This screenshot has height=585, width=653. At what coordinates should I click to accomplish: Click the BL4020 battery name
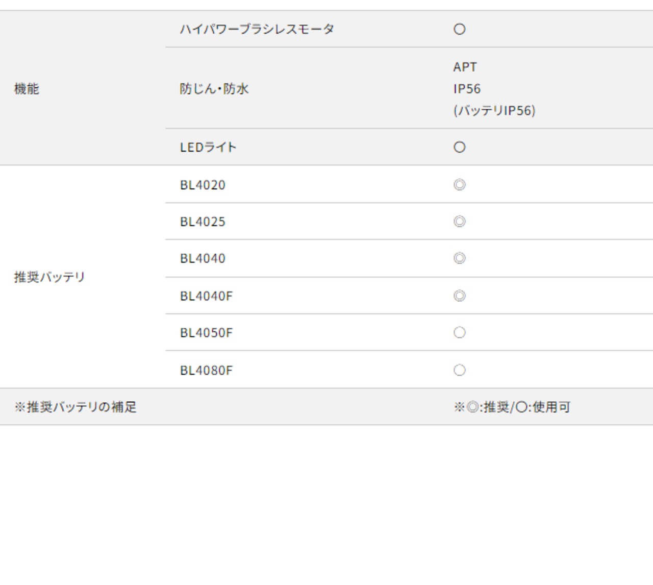click(203, 185)
